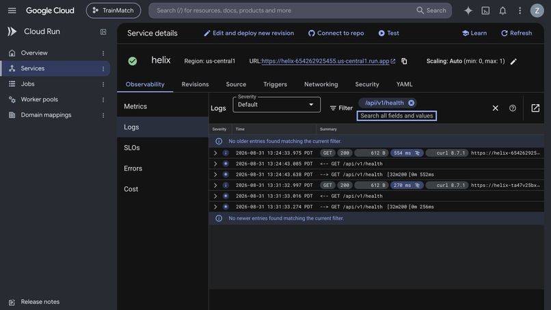Screen dimensions: 551x310
Task: Expand log entry at 13:31:33.274
Action: tap(215, 207)
